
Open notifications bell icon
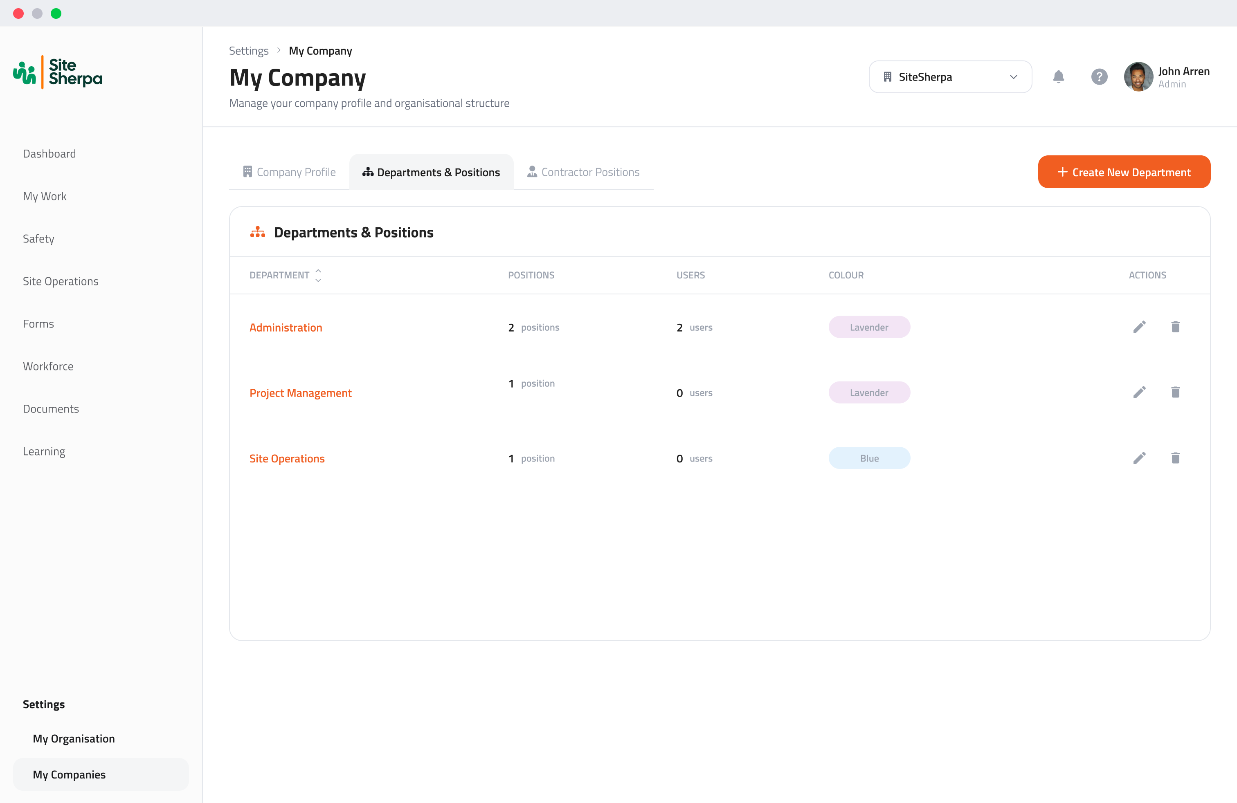pyautogui.click(x=1058, y=77)
